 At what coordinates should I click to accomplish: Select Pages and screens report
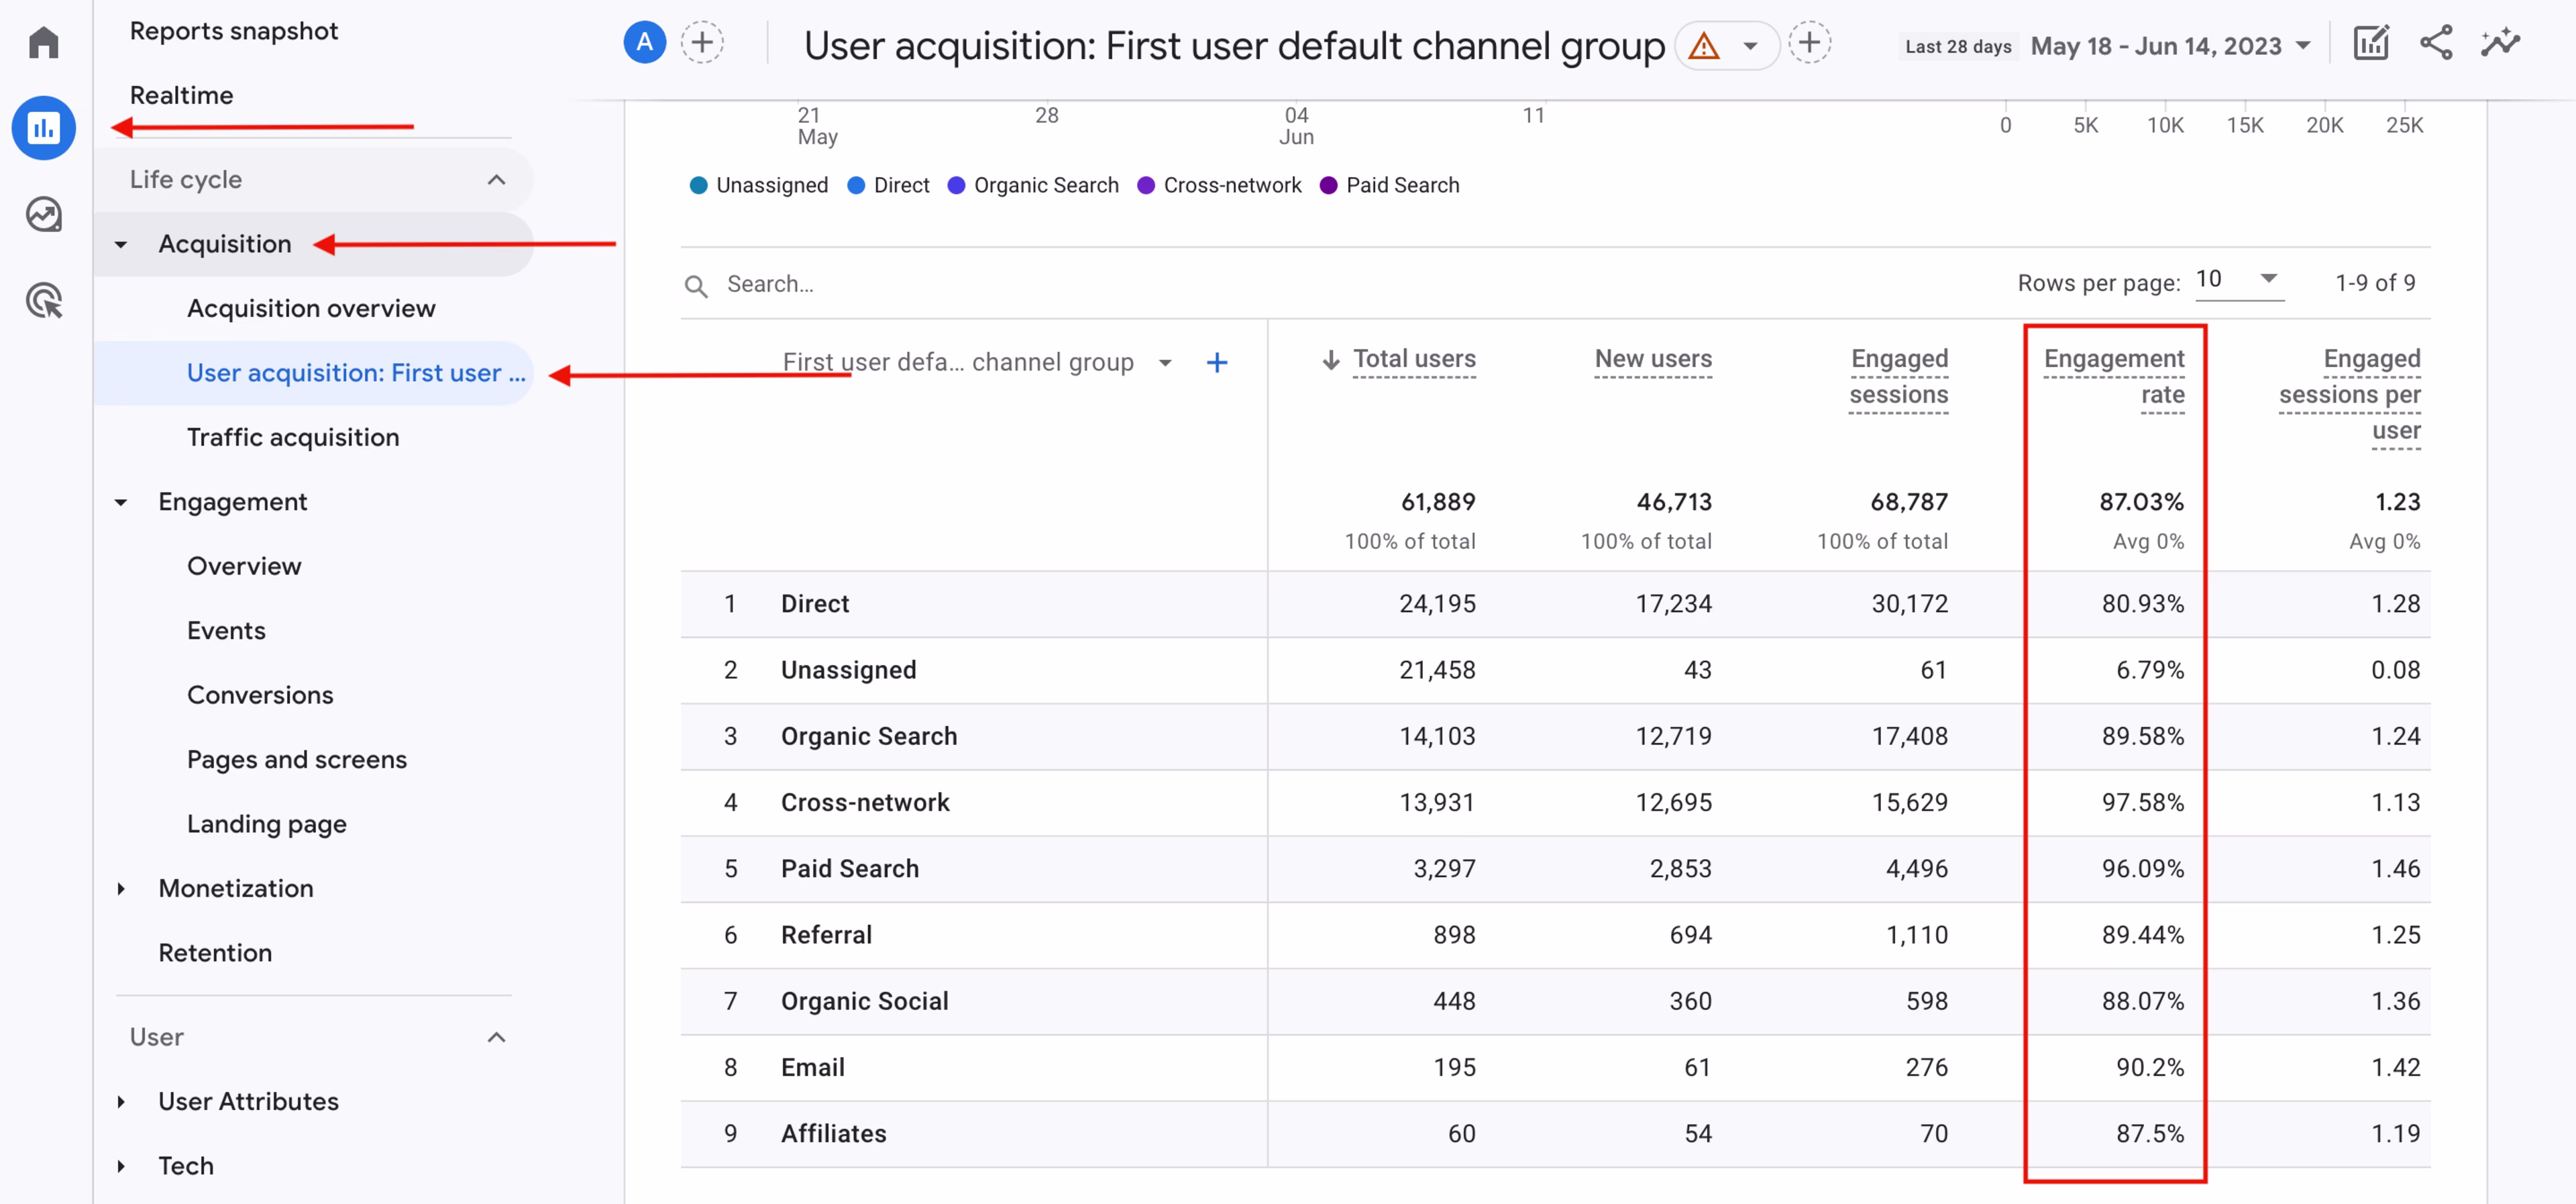(x=297, y=760)
